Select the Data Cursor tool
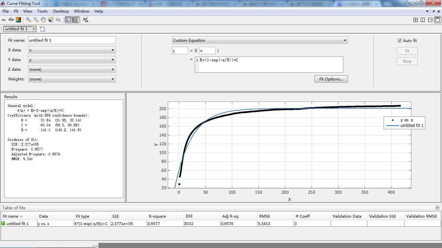 tap(51, 20)
